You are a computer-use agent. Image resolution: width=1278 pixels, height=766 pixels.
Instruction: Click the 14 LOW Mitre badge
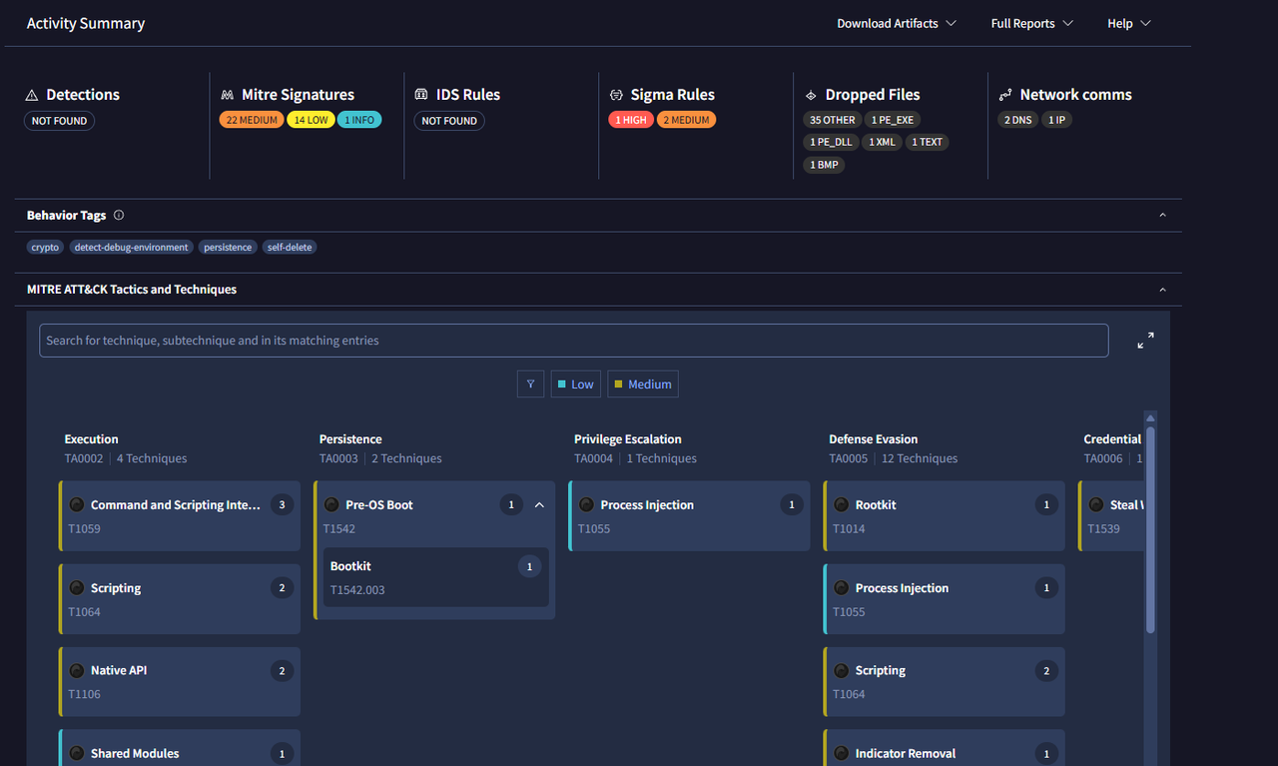pyautogui.click(x=311, y=120)
